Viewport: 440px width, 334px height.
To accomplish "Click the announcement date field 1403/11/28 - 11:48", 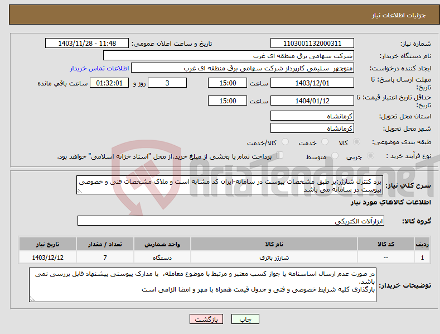I will pos(87,44).
